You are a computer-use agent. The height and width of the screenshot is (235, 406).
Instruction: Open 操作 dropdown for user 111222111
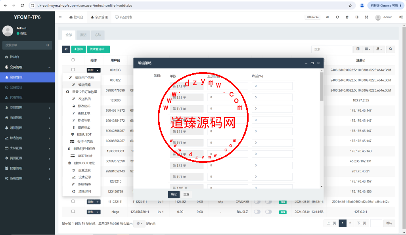pyautogui.click(x=94, y=202)
